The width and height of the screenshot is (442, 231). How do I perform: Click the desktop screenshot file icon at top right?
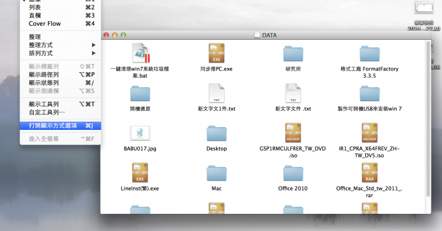pyautogui.click(x=424, y=7)
